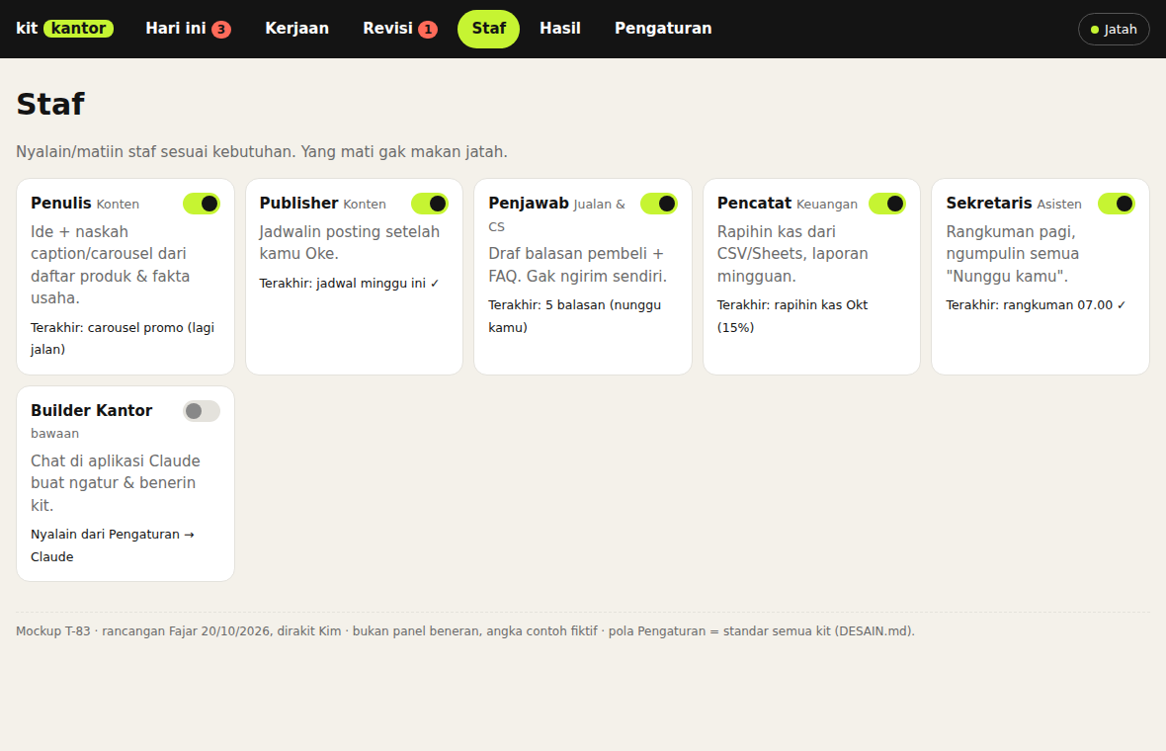Switch off the Penjawab staff toggle
This screenshot has width=1166, height=751.
659,204
